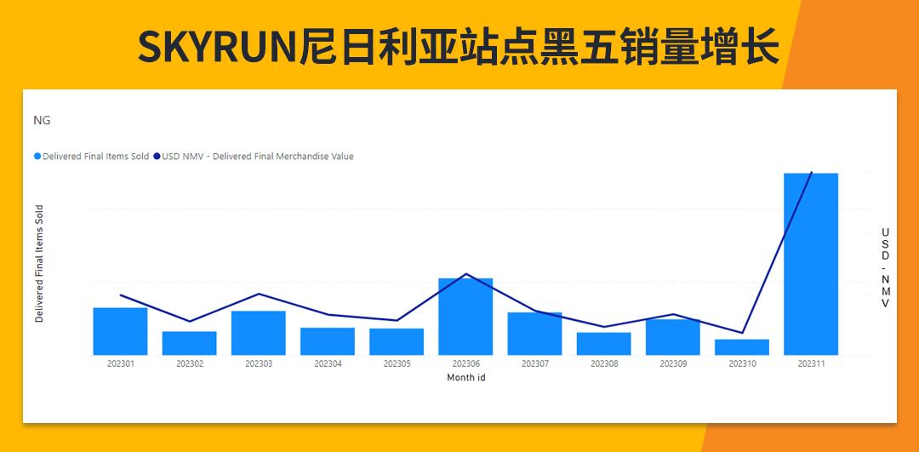Image resolution: width=919 pixels, height=452 pixels.
Task: Select the 202306 bar
Action: point(465,317)
